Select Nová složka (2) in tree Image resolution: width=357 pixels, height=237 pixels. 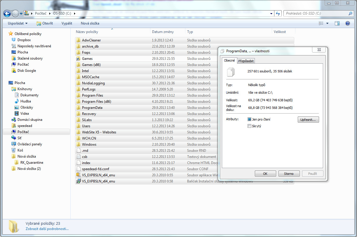tap(26, 169)
